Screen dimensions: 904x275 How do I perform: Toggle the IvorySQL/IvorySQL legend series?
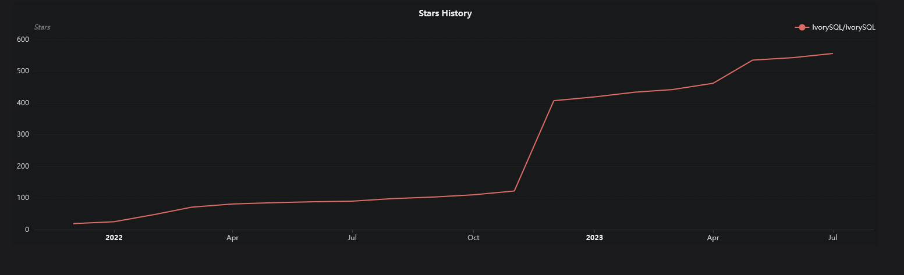(835, 27)
